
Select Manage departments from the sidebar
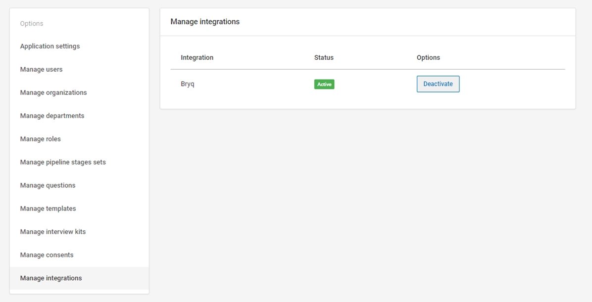(52, 116)
